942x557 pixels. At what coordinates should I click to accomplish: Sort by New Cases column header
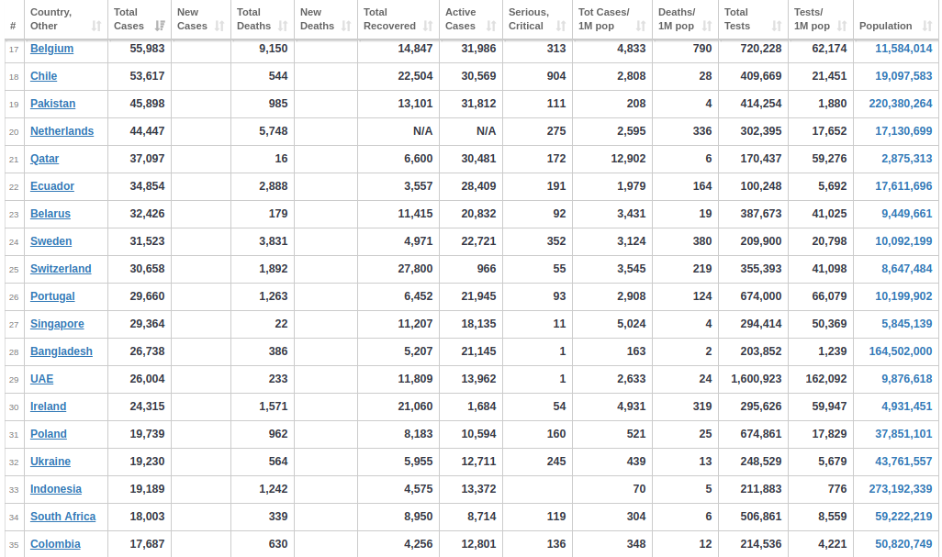[201, 19]
